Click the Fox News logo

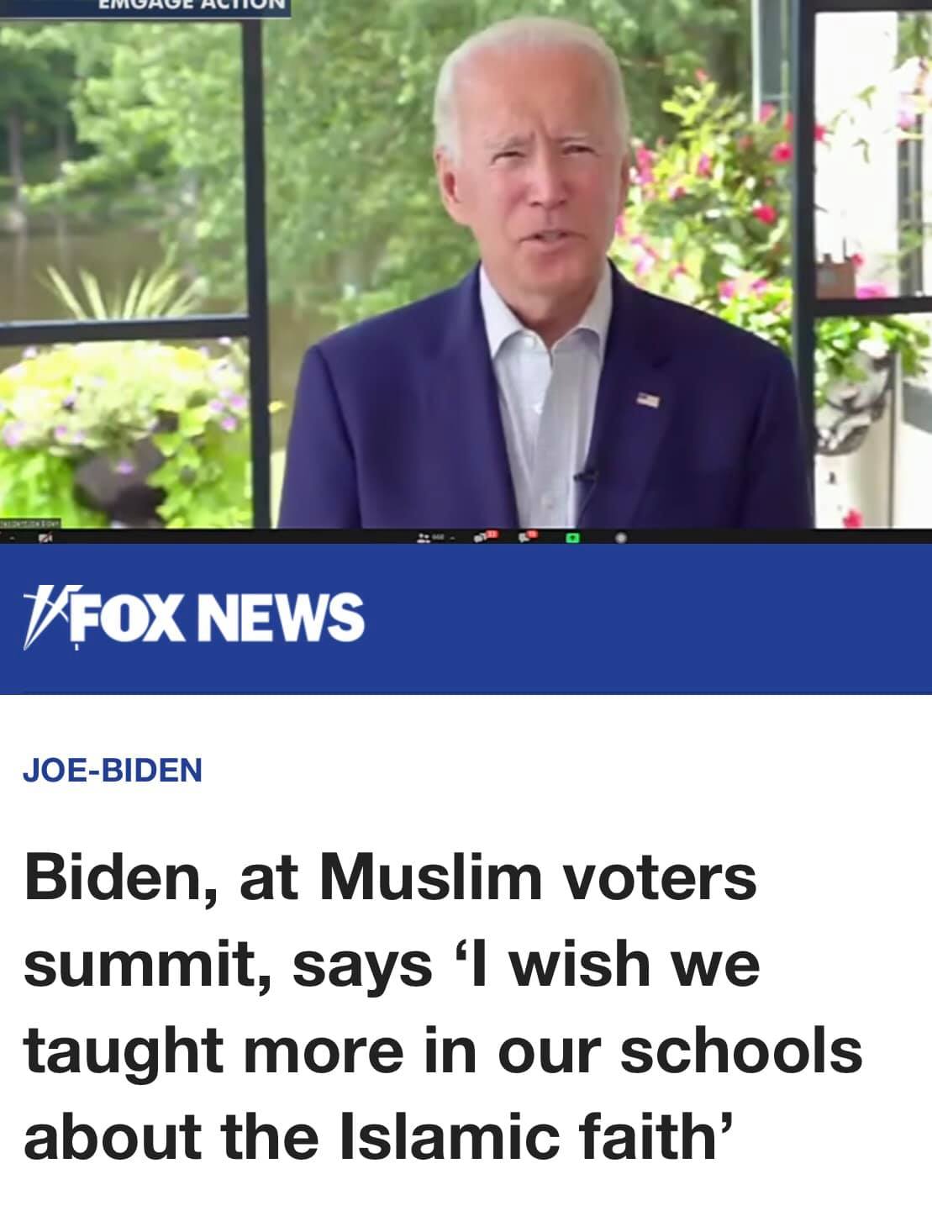tap(194, 616)
